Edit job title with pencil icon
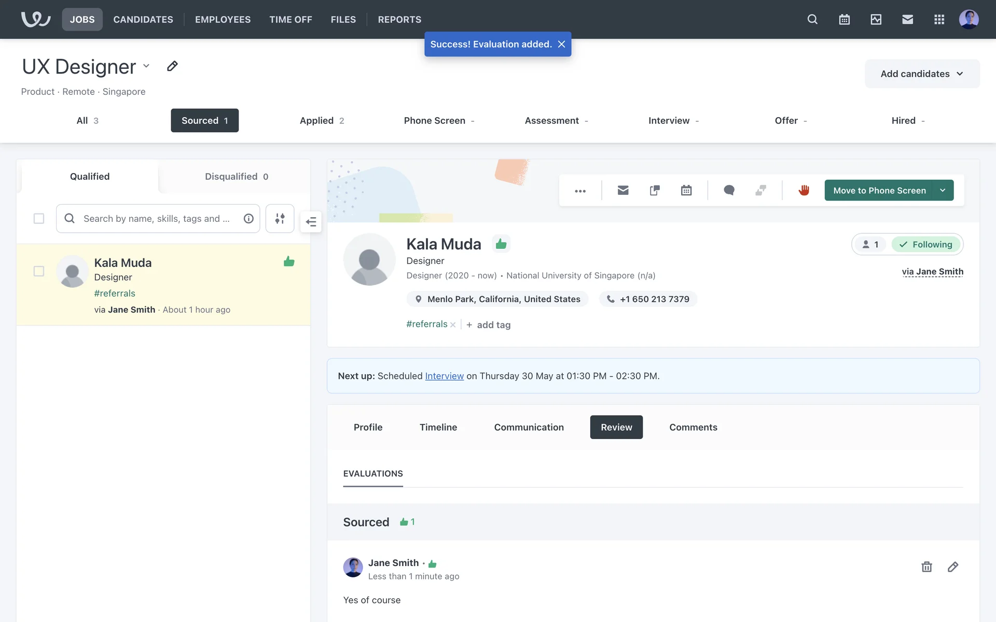Image resolution: width=996 pixels, height=622 pixels. pos(172,66)
